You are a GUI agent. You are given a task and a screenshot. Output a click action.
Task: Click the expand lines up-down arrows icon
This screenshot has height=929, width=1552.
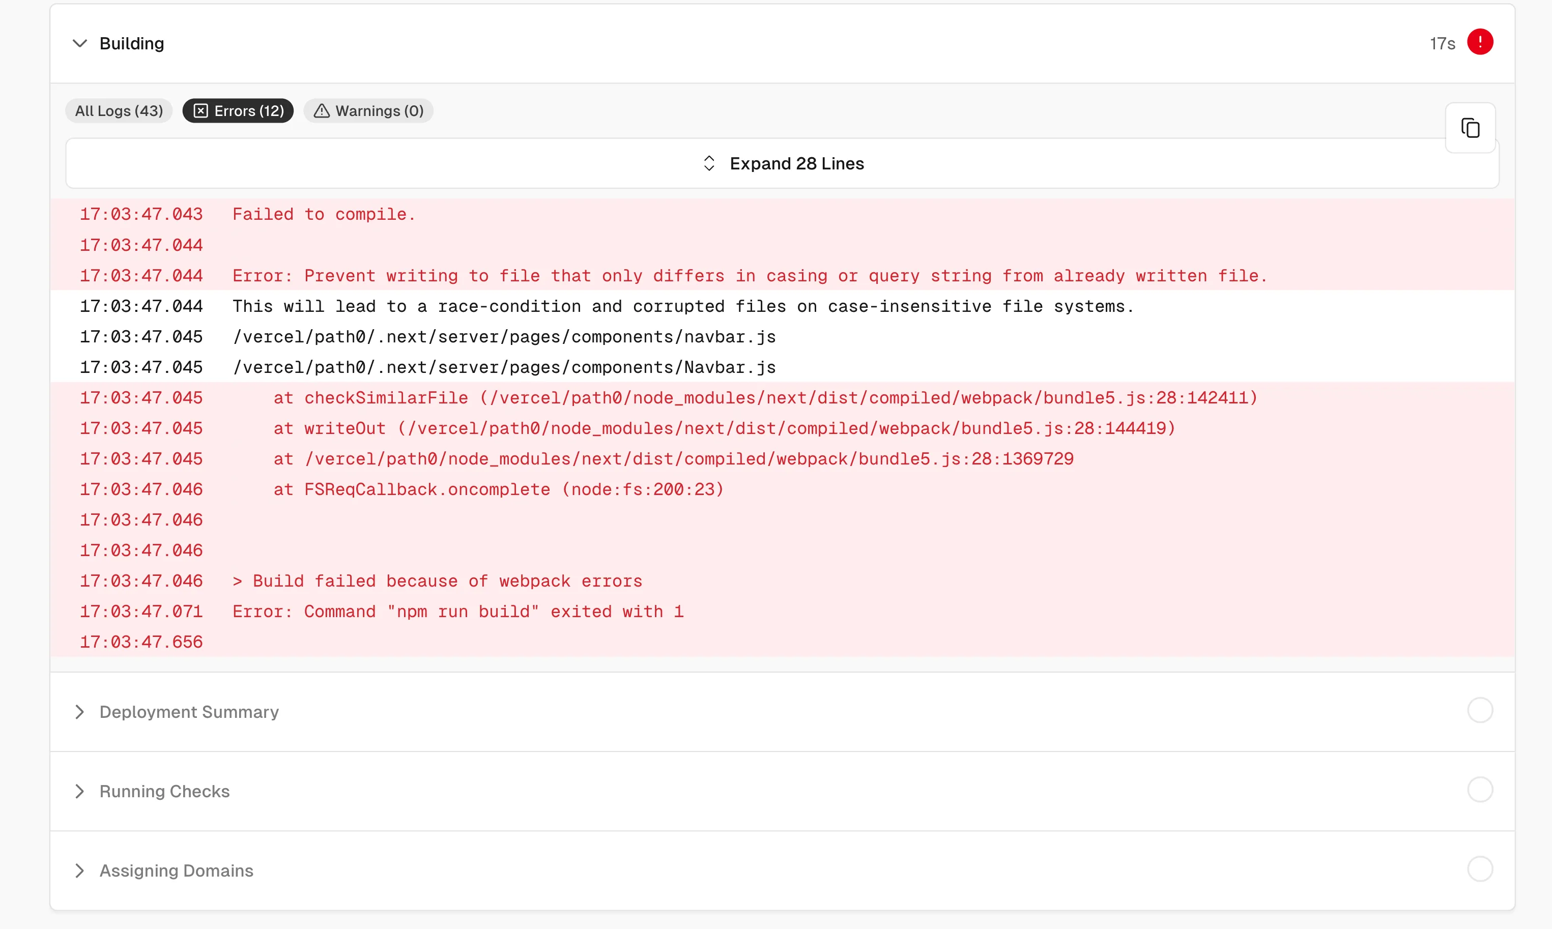(709, 163)
